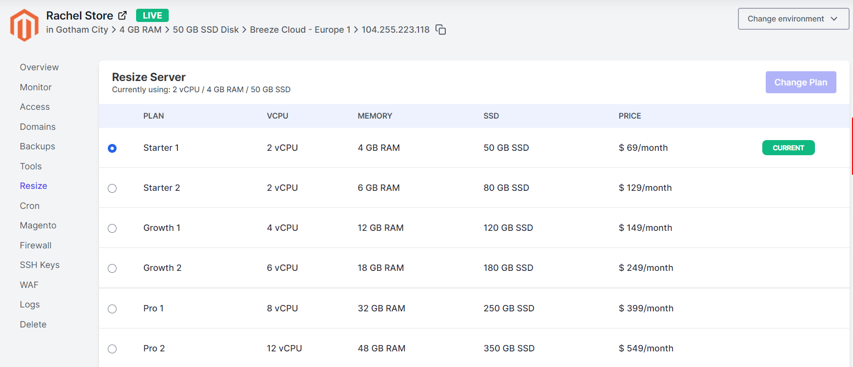Open Logs in the sidebar
Screen dimensions: 853x367
(x=30, y=305)
